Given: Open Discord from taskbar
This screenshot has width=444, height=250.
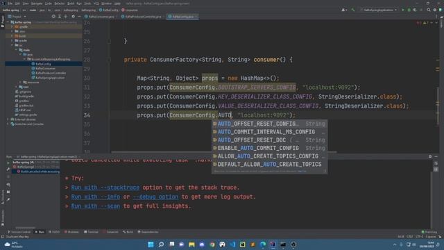Looking at the screenshot, I should 202,244.
